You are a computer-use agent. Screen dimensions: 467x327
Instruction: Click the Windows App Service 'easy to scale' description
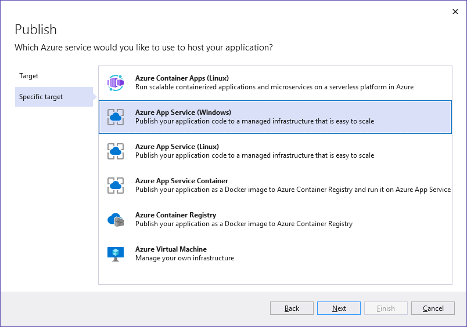(x=254, y=121)
